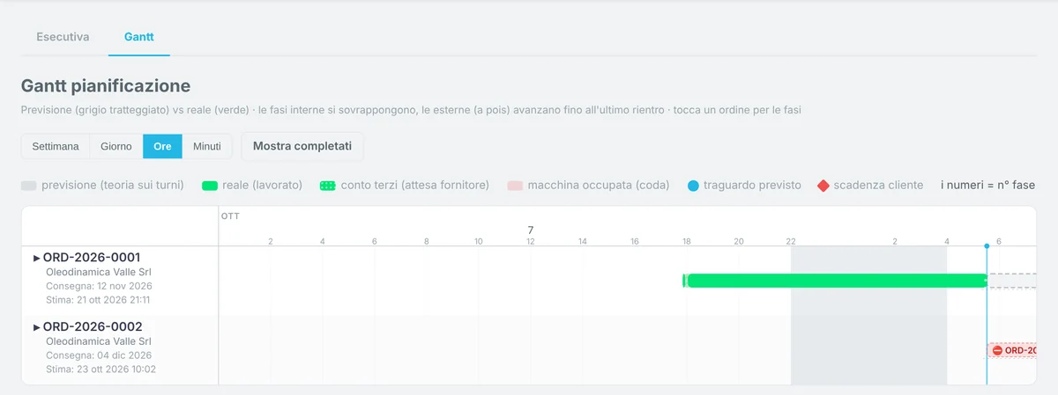Click the hour 12 tick label
The image size is (1058, 395).
tap(530, 241)
